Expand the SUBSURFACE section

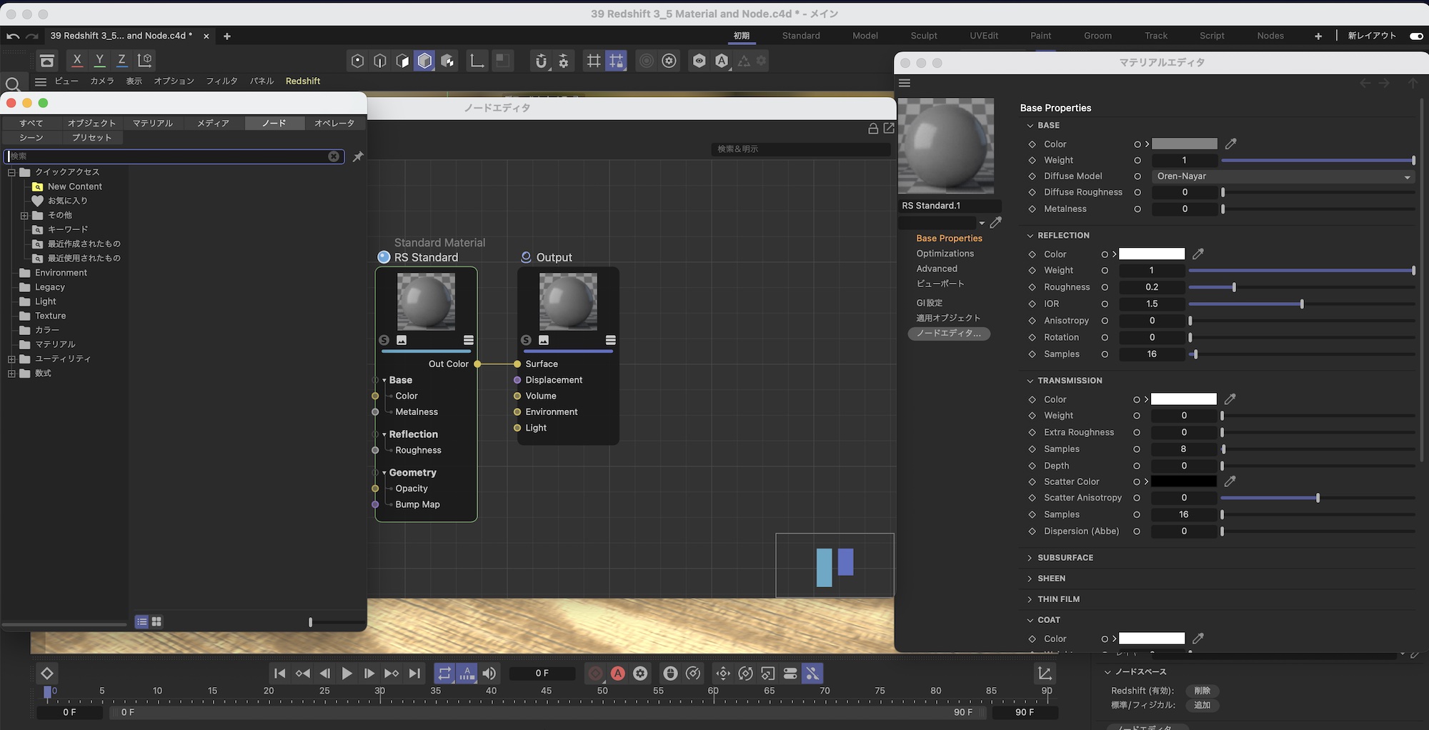(x=1030, y=558)
